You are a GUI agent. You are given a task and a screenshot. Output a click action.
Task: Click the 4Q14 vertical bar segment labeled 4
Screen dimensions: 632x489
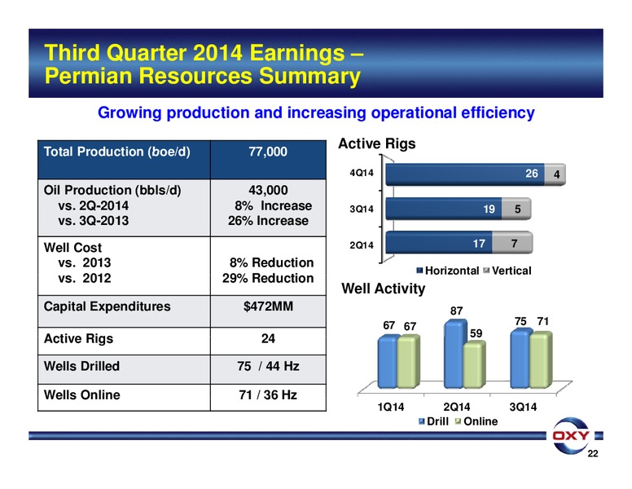(x=555, y=174)
